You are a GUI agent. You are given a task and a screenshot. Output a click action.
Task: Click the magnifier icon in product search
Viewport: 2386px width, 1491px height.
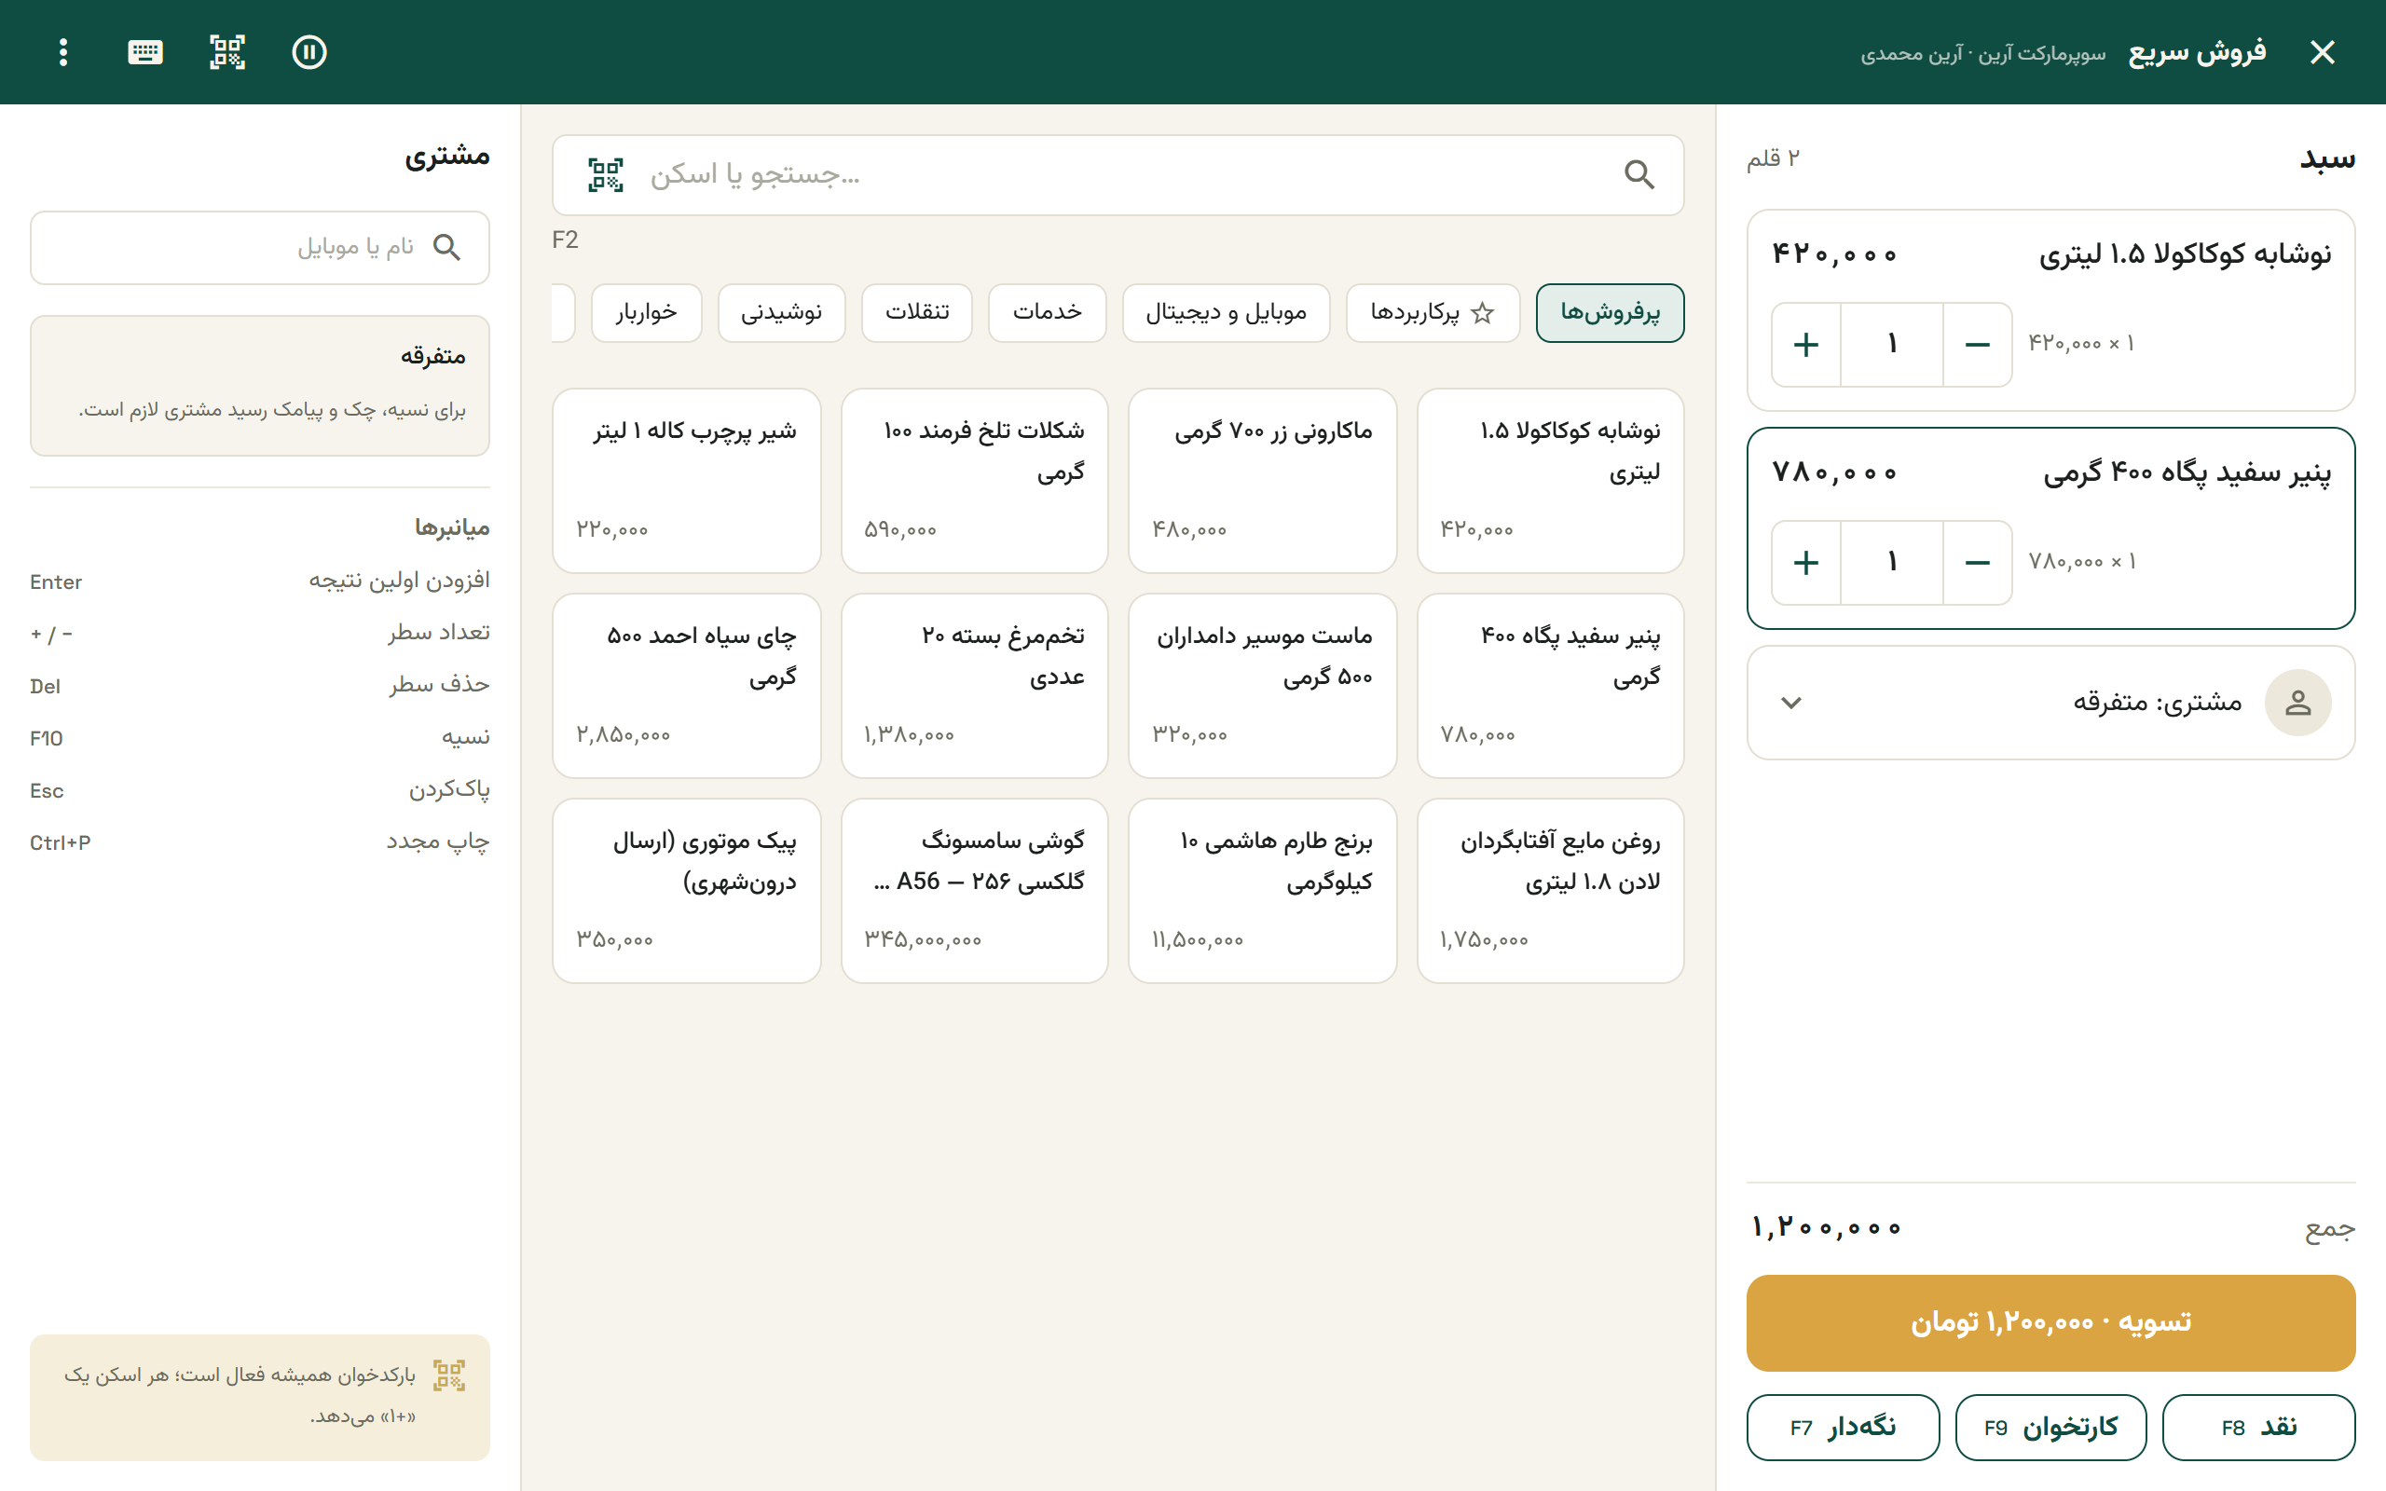pos(1639,174)
